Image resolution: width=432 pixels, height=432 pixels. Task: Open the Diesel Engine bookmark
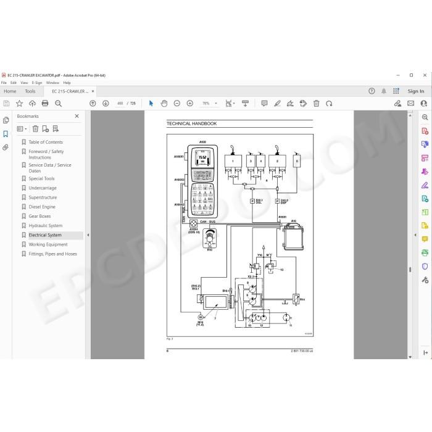pos(42,207)
